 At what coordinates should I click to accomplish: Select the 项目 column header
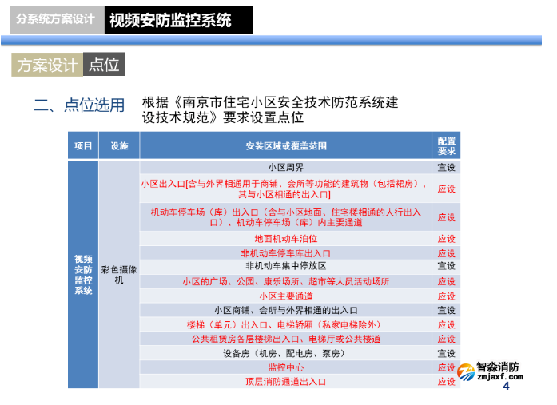point(83,145)
